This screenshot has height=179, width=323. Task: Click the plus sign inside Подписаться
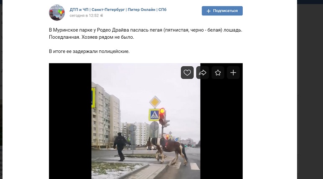pyautogui.click(x=208, y=11)
